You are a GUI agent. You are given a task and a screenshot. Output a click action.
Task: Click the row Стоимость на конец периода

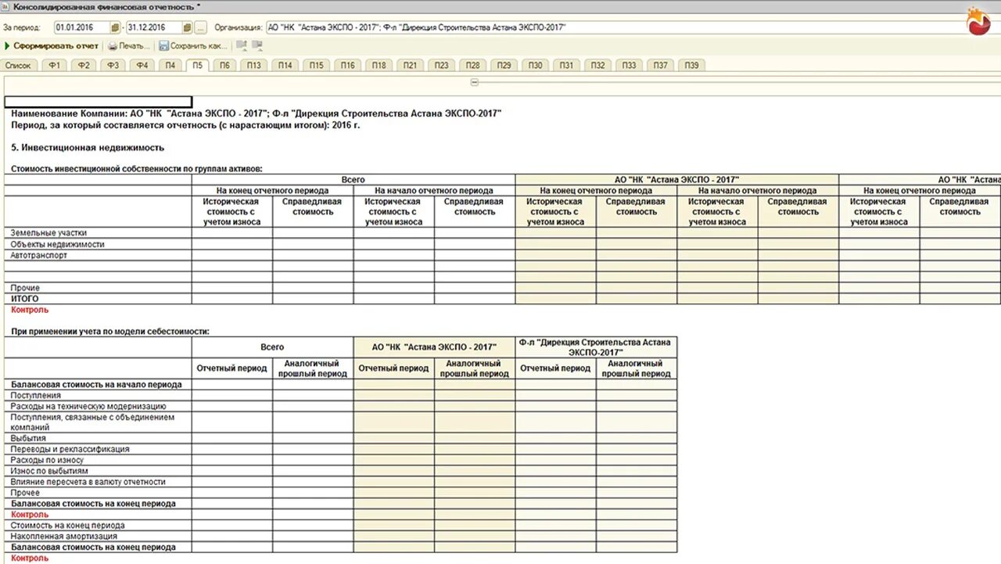coord(68,526)
